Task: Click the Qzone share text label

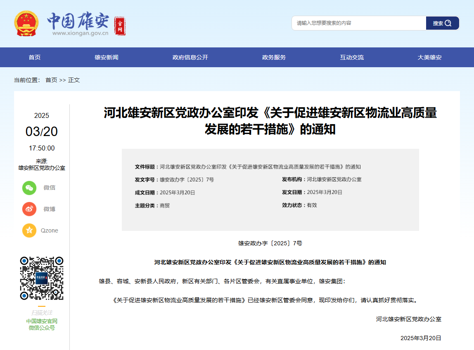Action: click(50, 230)
